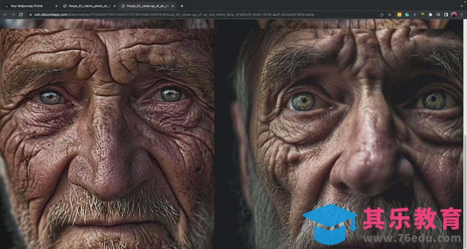Viewport: 467px width, 249px height.
Task: Click the green crescent extension icon
Action: coord(407,15)
